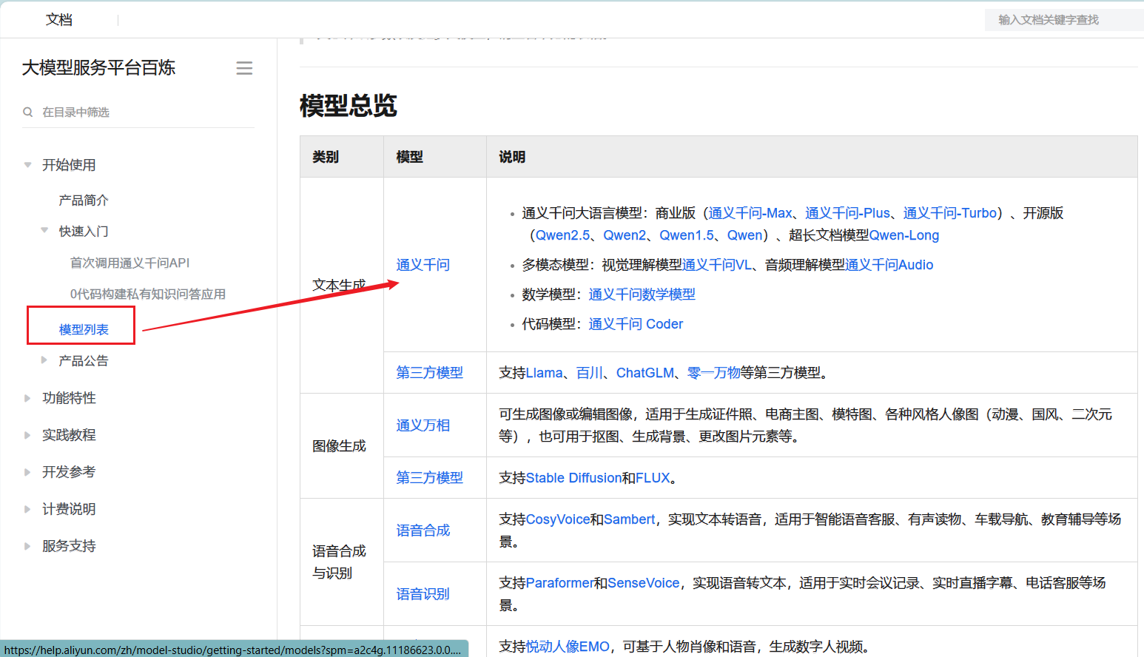
Task: Open the 通义千问 model link
Action: tap(423, 265)
